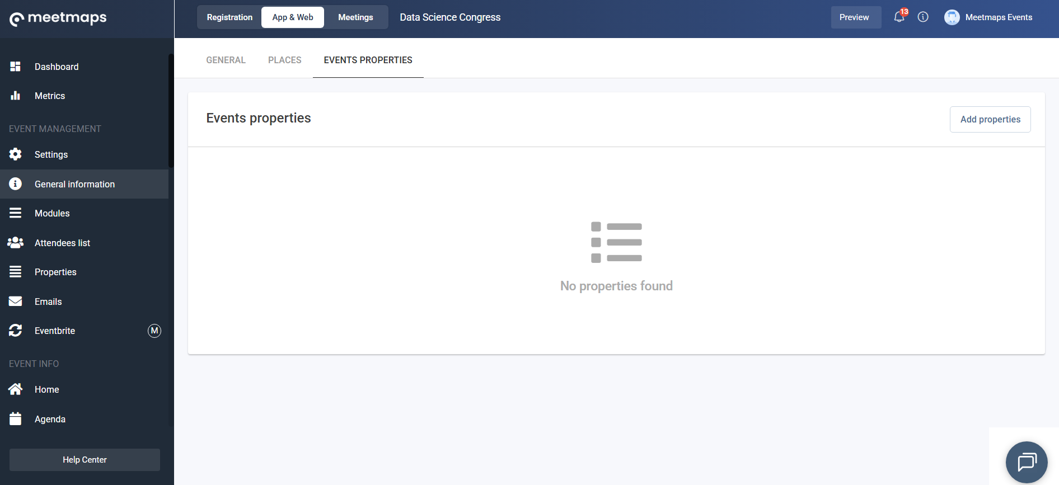
Task: Open Modules in sidebar
Action: coord(84,213)
